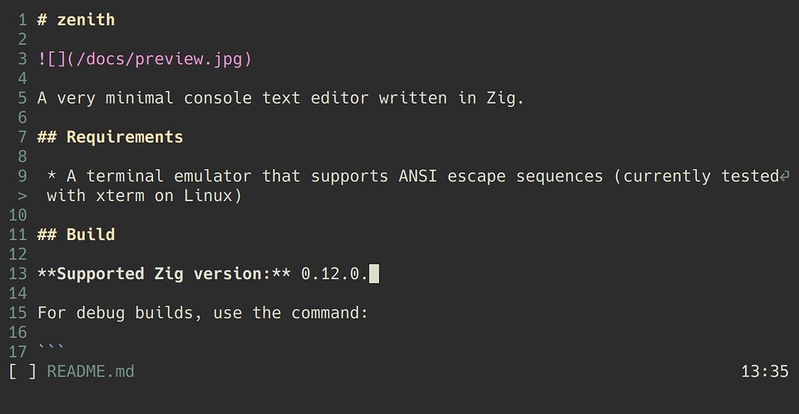Viewport: 799px width, 414px height.
Task: Click the bullet asterisk on line 9
Action: [51, 175]
